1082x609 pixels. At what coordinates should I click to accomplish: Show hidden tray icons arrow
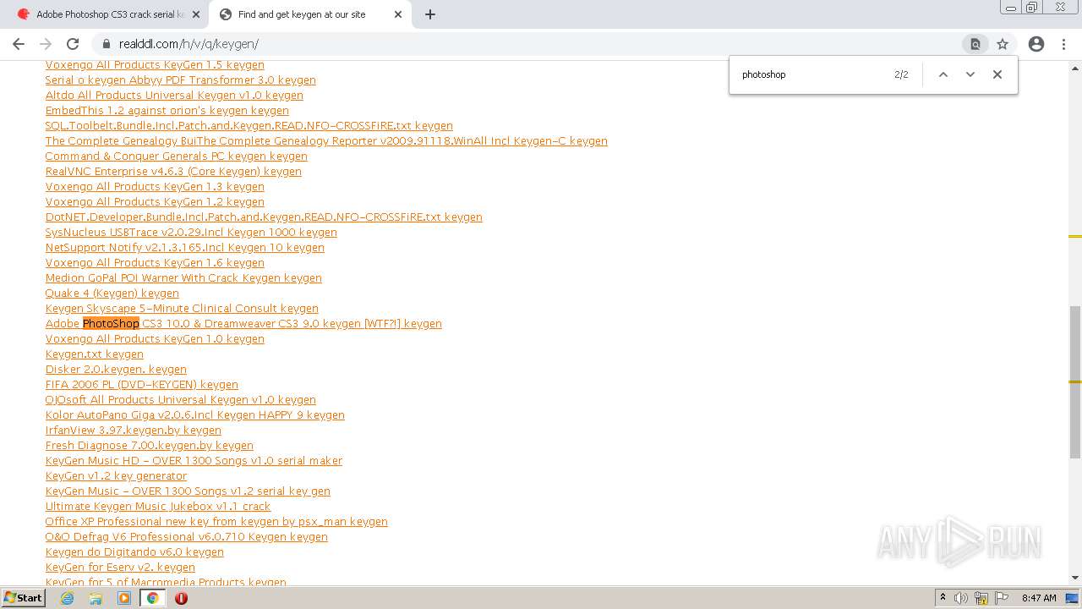pos(943,598)
